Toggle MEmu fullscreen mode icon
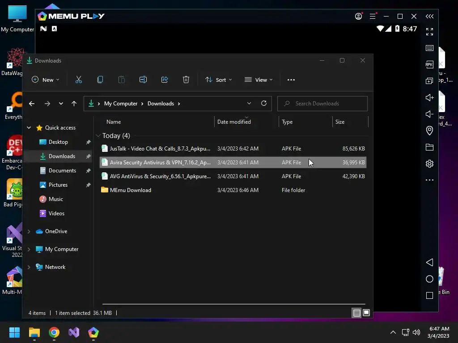The image size is (458, 343). pyautogui.click(x=429, y=32)
